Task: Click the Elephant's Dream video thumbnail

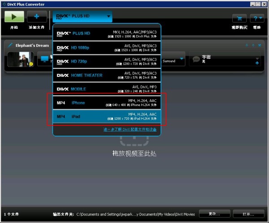Action: (21, 59)
